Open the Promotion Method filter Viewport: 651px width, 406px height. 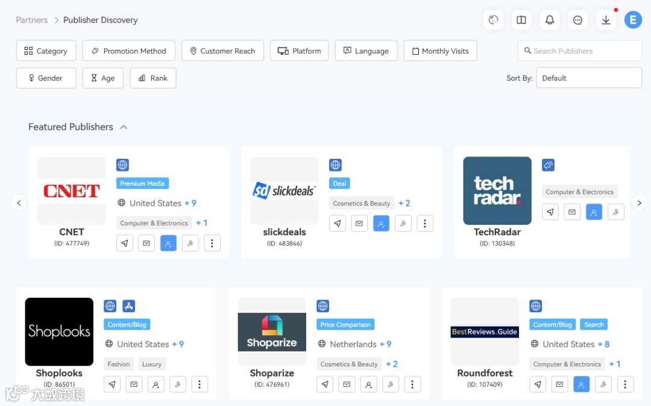pos(129,51)
